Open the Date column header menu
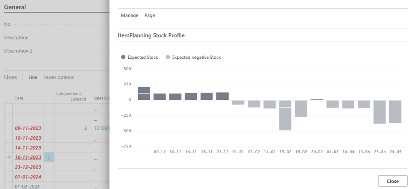The width and height of the screenshot is (411, 189). (19, 98)
